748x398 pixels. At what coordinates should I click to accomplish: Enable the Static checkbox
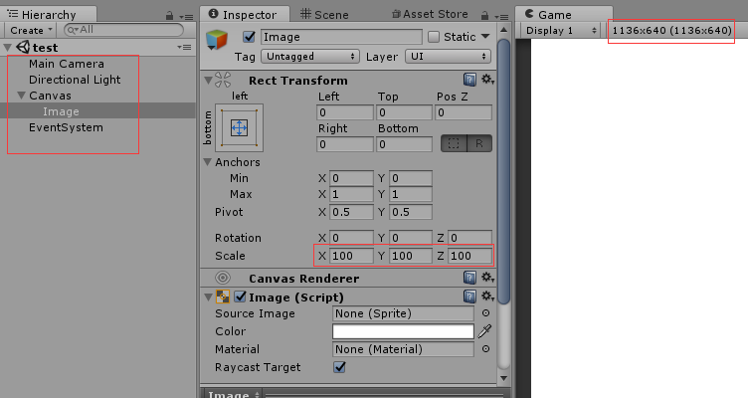point(434,37)
